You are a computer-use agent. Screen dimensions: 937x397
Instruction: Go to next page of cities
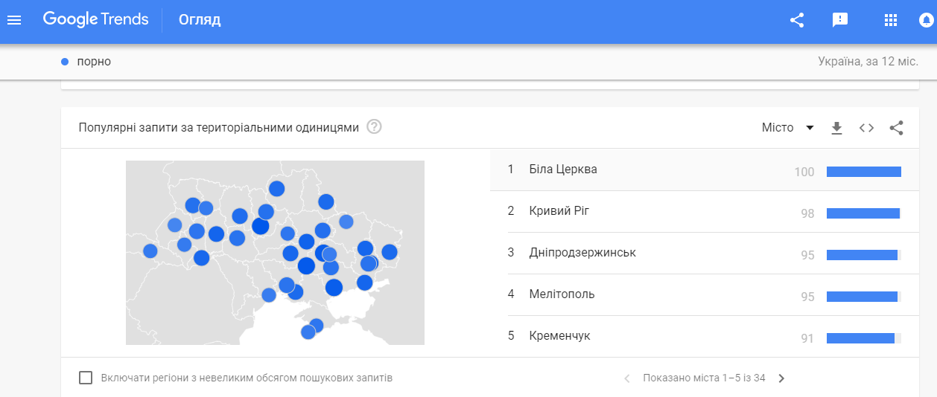coord(781,378)
